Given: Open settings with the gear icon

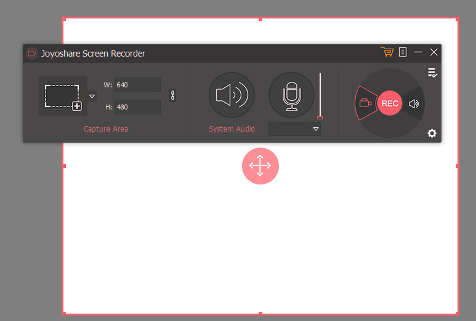Looking at the screenshot, I should (x=432, y=133).
